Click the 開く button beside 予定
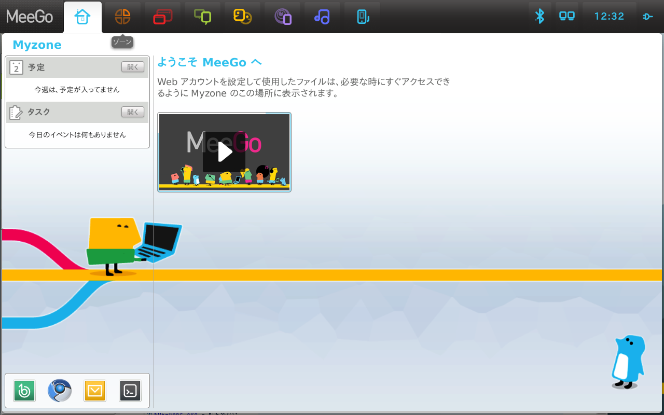The image size is (664, 415). tap(133, 67)
